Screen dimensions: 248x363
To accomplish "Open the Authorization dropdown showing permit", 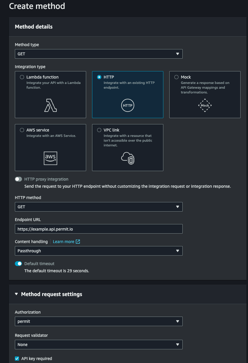I will [x=99, y=321].
